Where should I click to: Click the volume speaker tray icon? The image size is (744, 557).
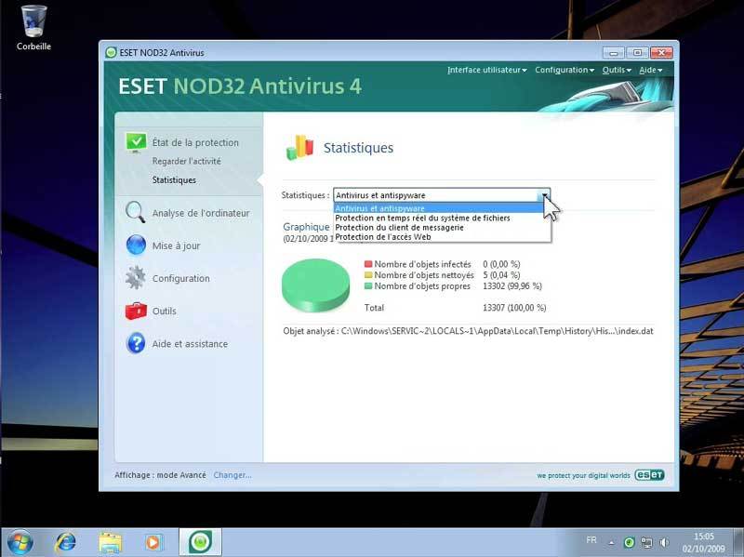coord(664,542)
